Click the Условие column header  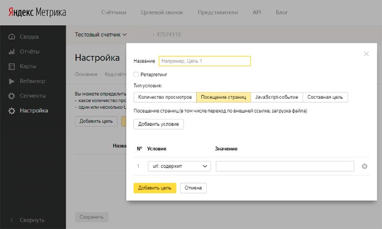click(157, 149)
